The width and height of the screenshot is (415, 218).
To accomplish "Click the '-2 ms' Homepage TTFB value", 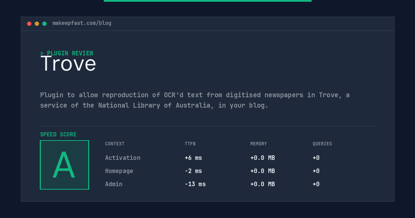I will coord(193,171).
